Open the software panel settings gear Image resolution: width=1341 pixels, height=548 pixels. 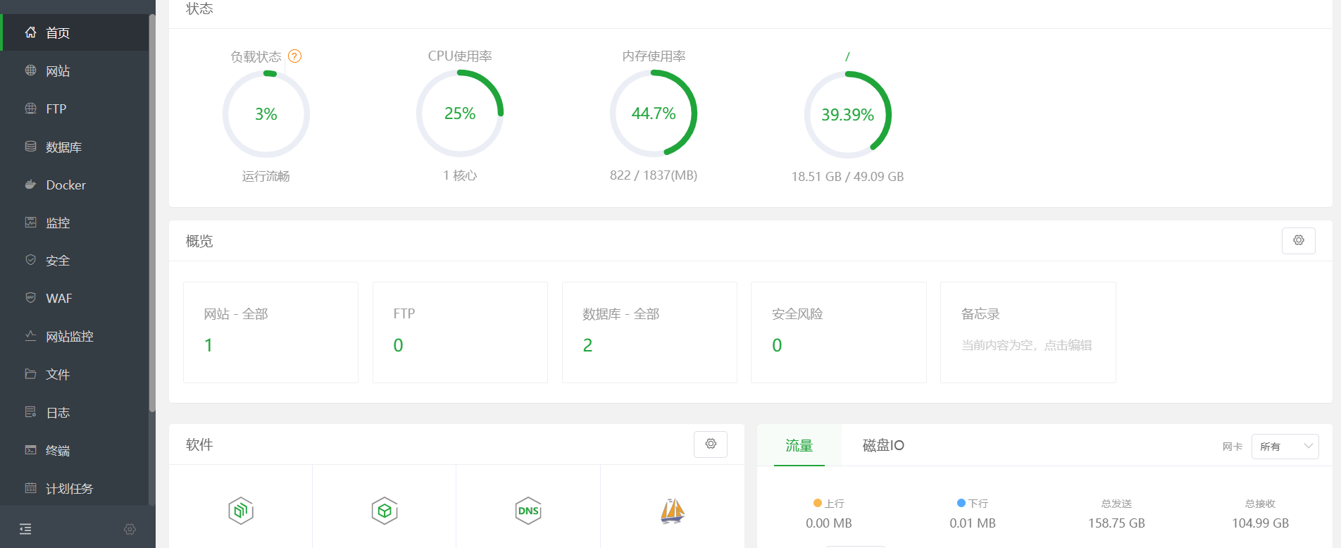[710, 444]
